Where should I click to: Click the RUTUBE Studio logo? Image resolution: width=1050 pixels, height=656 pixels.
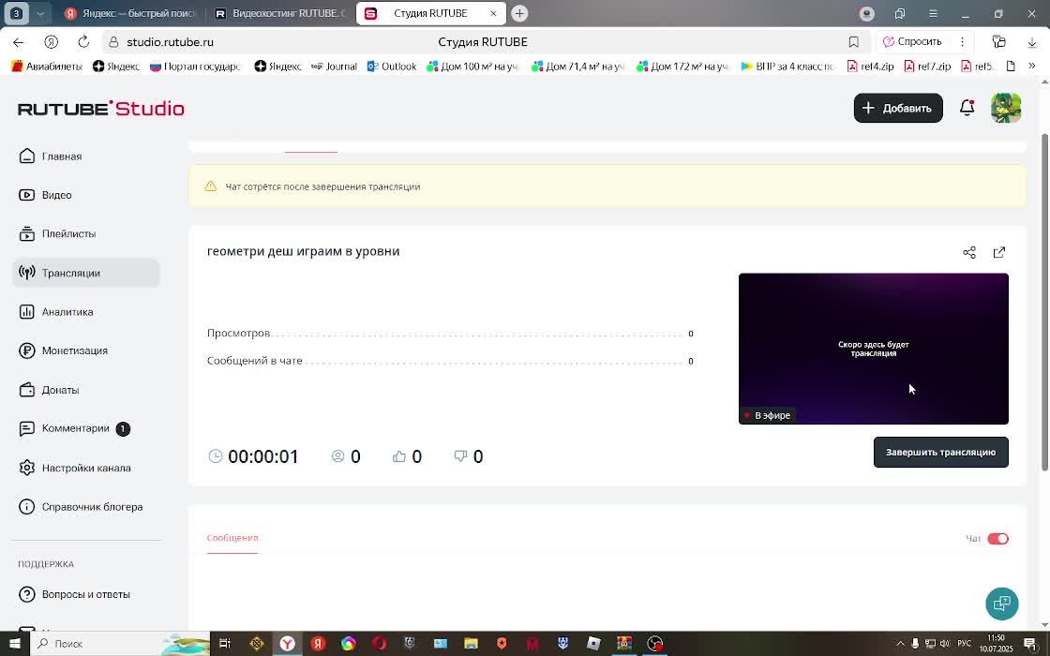coord(101,109)
